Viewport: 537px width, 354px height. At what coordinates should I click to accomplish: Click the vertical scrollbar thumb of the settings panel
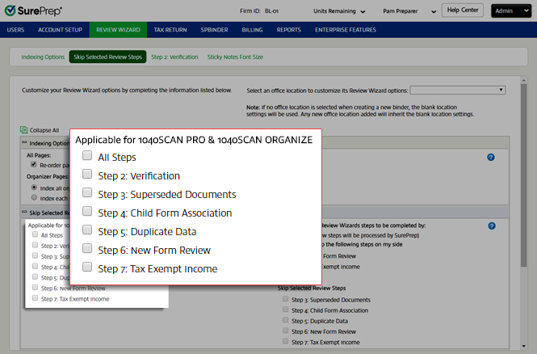(523, 175)
